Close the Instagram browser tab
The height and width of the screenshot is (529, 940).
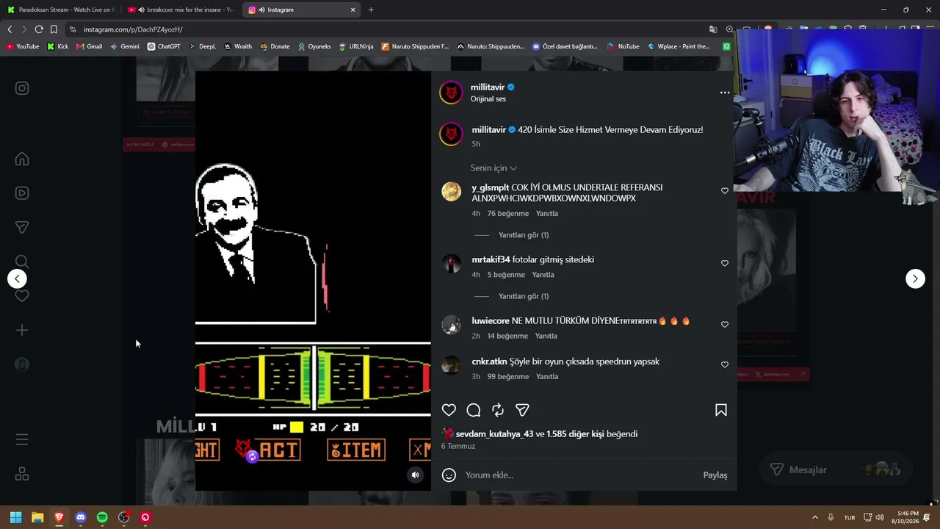point(353,10)
